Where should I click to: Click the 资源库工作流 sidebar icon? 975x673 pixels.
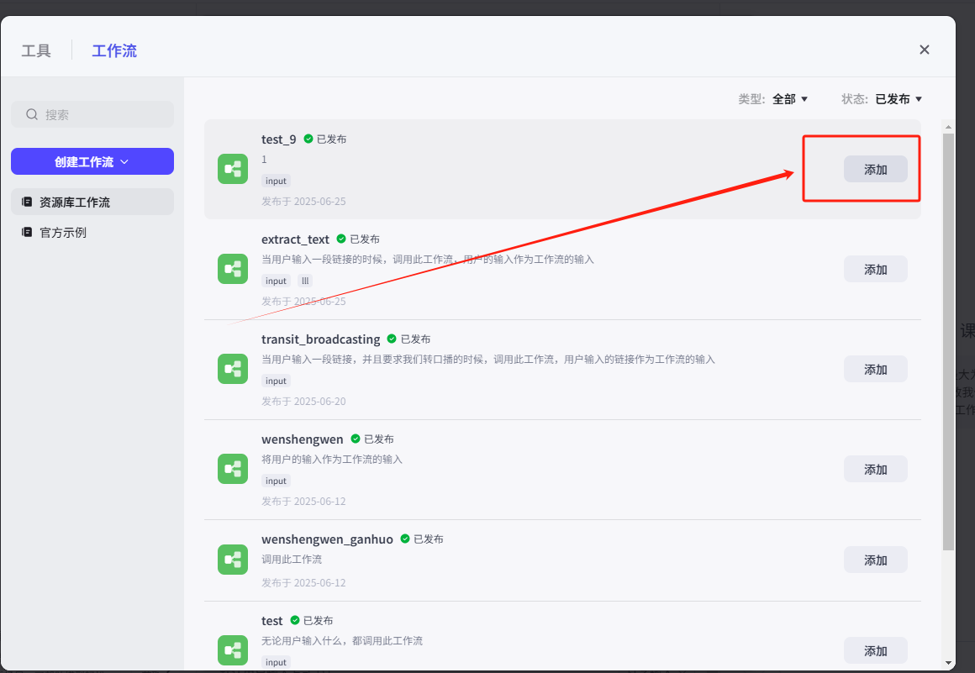[x=28, y=202]
